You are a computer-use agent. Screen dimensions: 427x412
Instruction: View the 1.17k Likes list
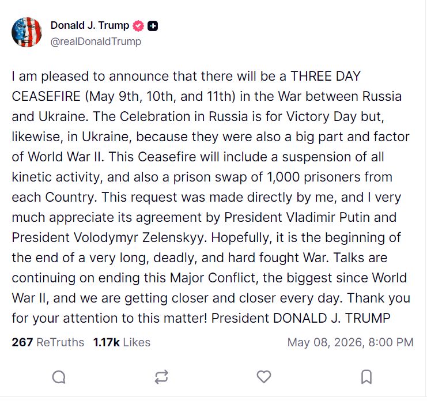pyautogui.click(x=122, y=342)
